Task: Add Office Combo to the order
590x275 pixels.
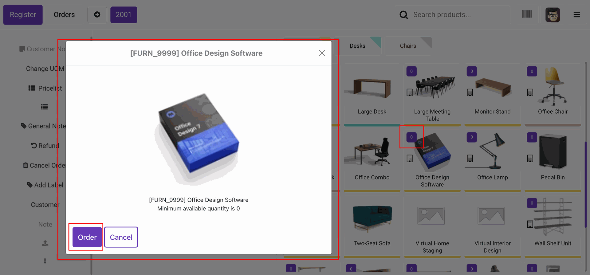Action: 372,161
